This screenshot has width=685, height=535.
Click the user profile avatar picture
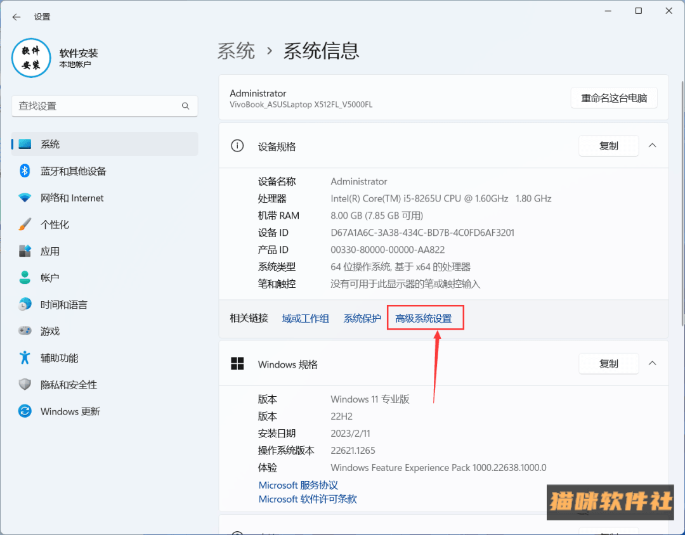point(32,58)
